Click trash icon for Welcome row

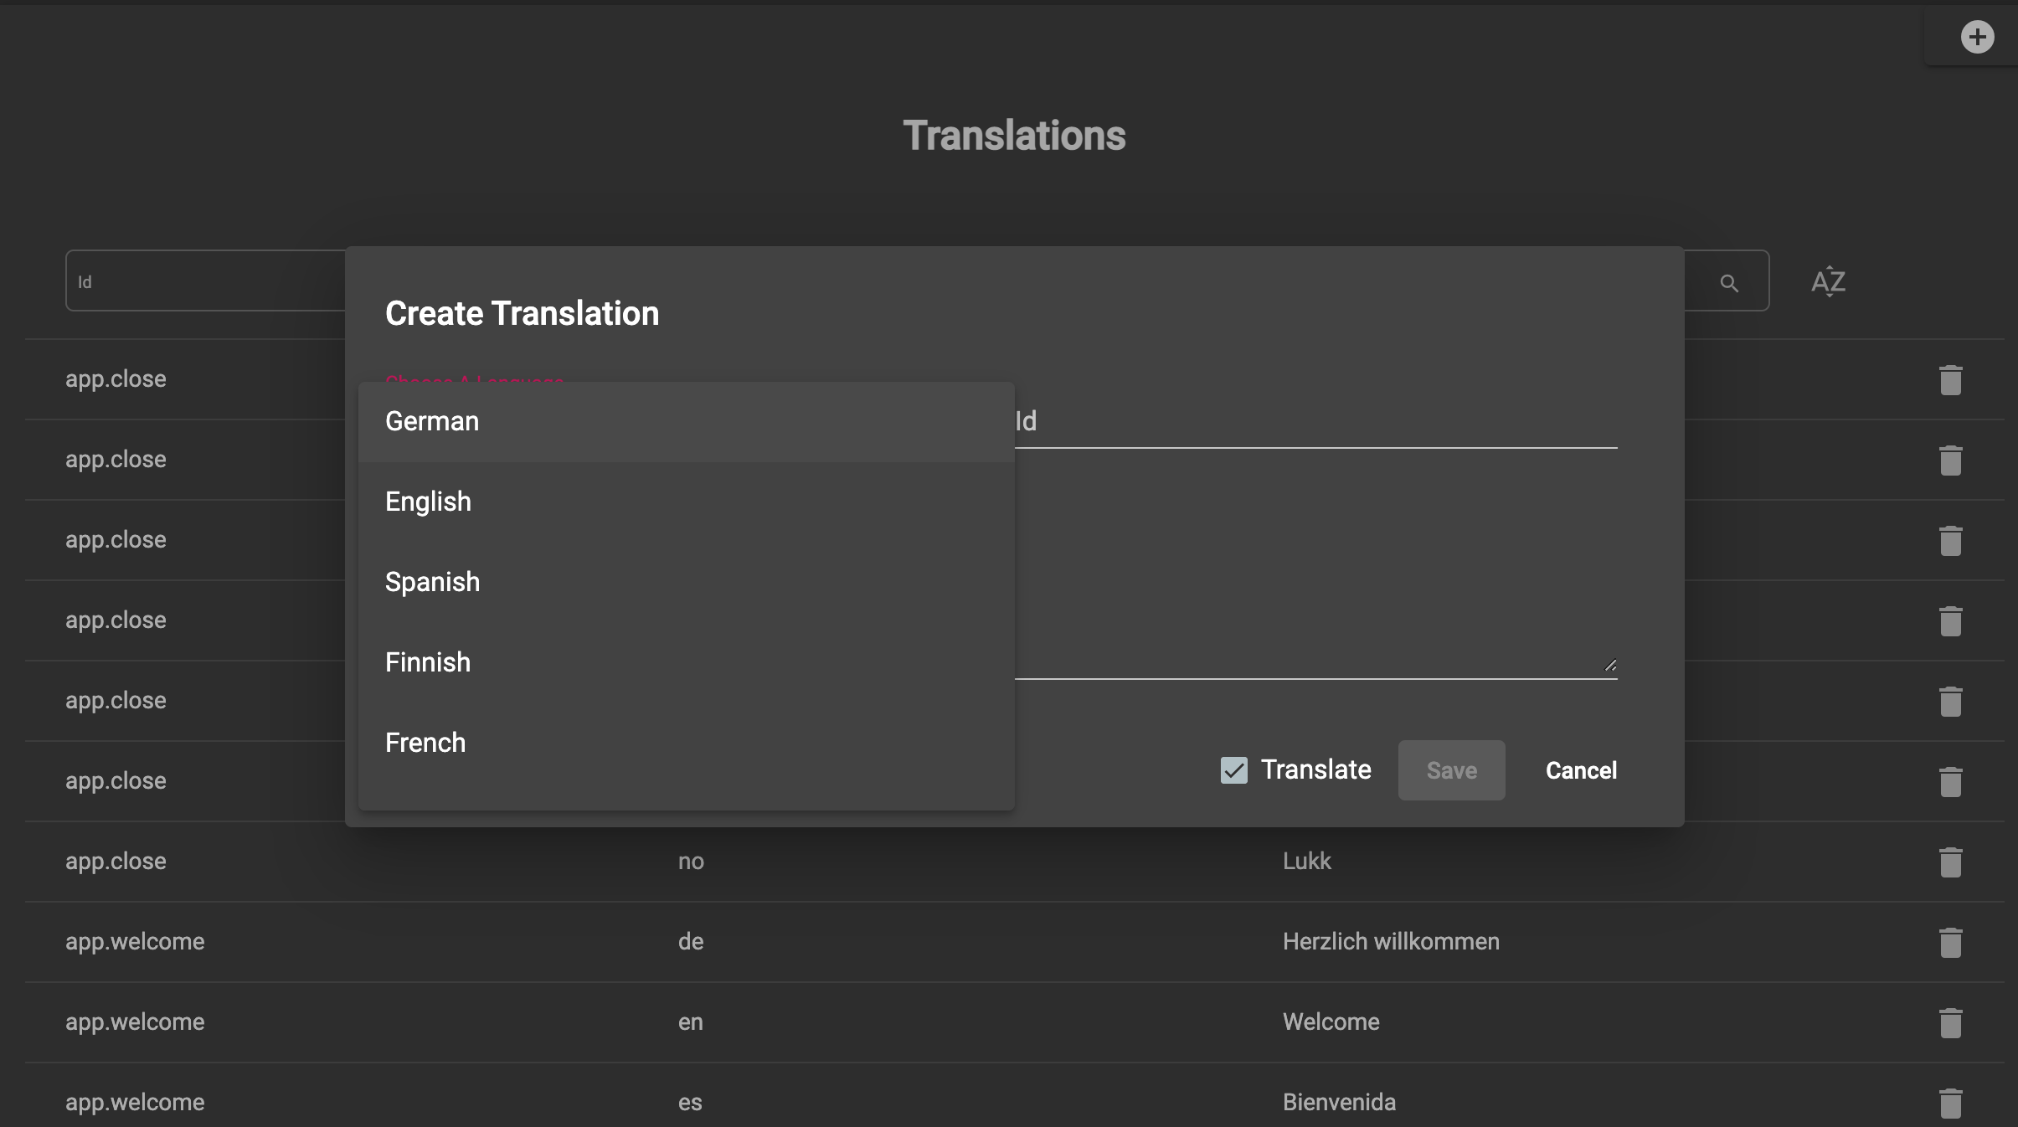1950,1022
